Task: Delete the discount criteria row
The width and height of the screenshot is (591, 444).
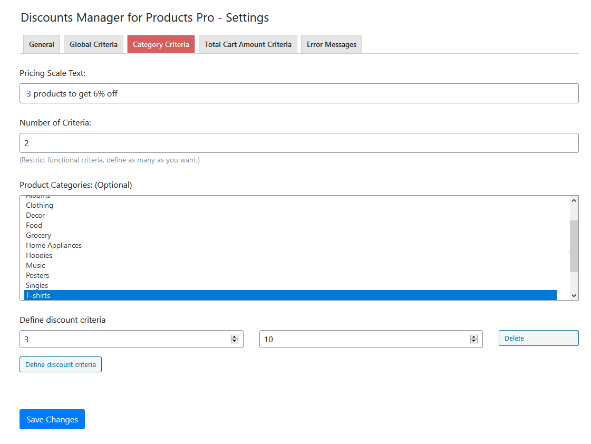Action: tap(539, 338)
